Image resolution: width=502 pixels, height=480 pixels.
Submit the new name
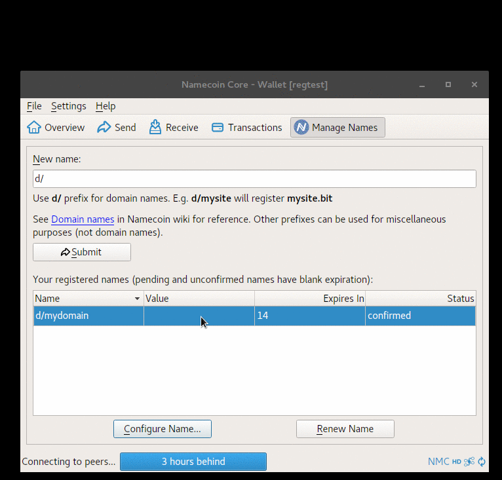tap(82, 252)
